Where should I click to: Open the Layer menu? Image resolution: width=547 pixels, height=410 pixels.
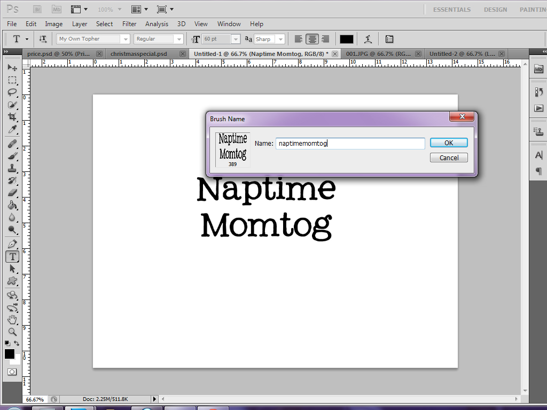pyautogui.click(x=80, y=23)
